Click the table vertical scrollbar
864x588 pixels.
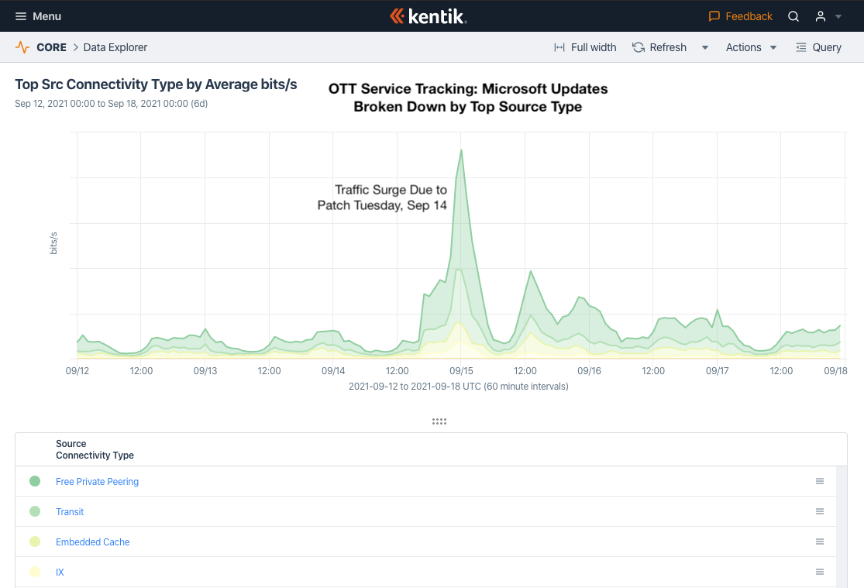[x=842, y=527]
